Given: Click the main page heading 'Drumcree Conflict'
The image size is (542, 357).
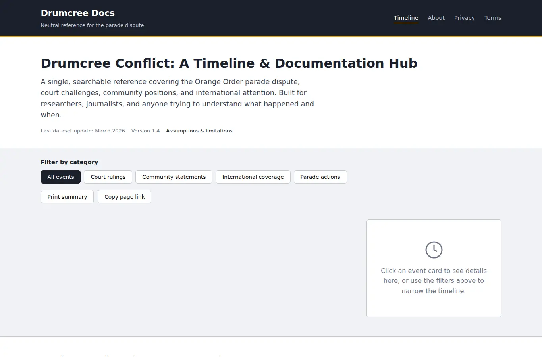Looking at the screenshot, I should pos(229,63).
